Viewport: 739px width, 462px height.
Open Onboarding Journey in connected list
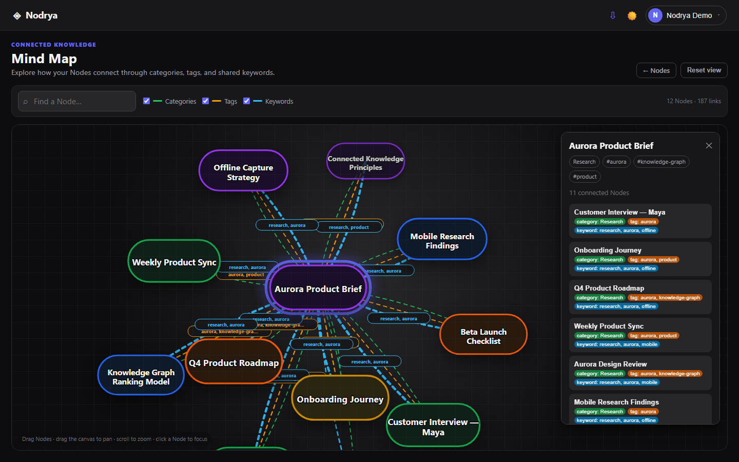click(640, 259)
